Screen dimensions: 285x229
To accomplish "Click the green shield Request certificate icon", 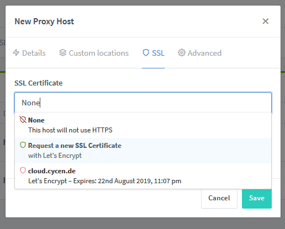I will pyautogui.click(x=23, y=145).
